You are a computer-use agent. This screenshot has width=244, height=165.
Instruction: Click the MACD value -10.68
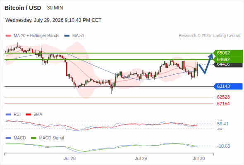[223, 146]
